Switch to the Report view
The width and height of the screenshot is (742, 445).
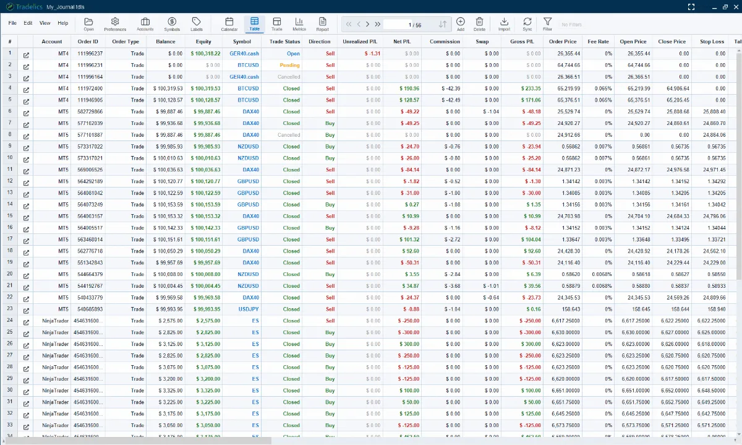[x=322, y=24]
